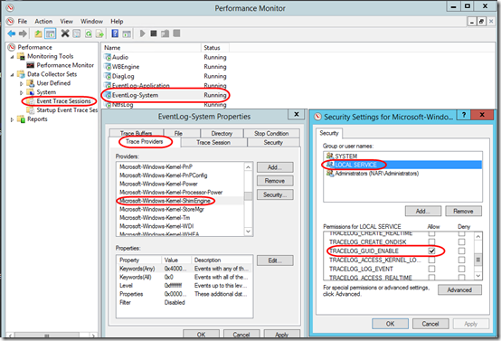Image resolution: width=501 pixels, height=341 pixels.
Task: Click the Audio trace session icon
Action: [x=108, y=57]
